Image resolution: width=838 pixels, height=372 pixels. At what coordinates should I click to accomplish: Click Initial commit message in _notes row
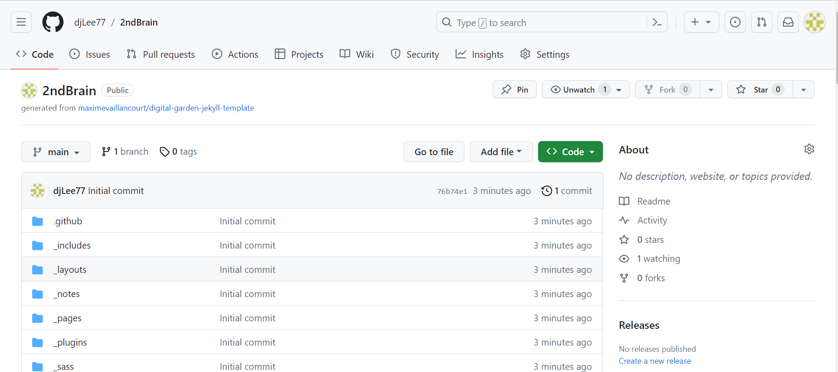(247, 294)
